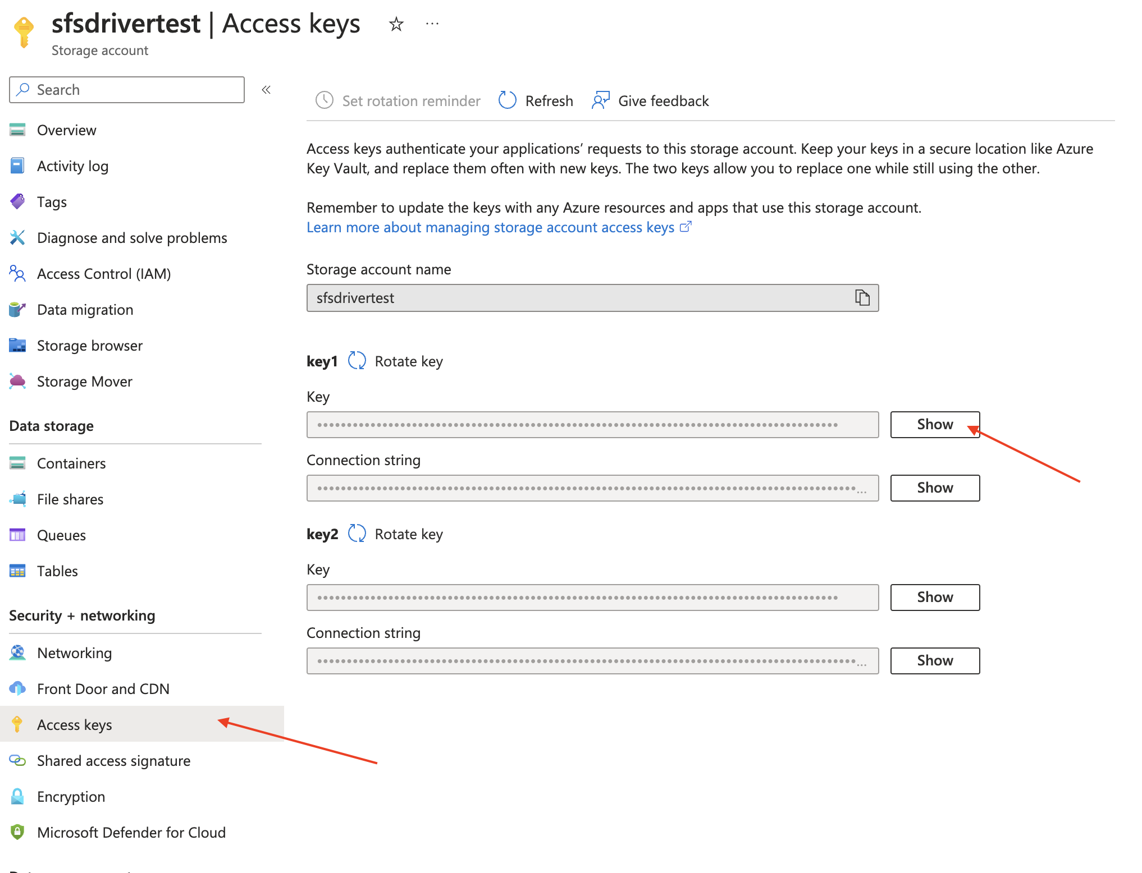
Task: Open Activity log from sidebar
Action: [72, 166]
